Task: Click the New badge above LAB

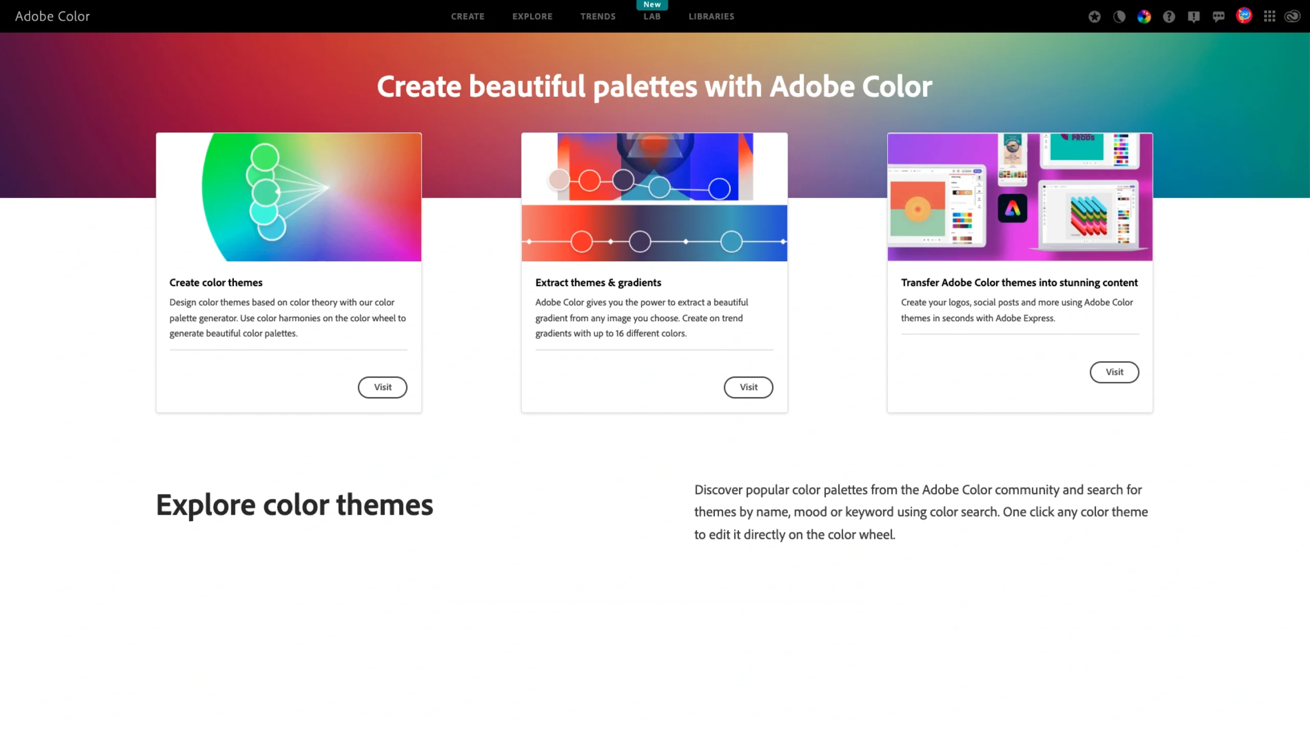Action: pyautogui.click(x=652, y=5)
